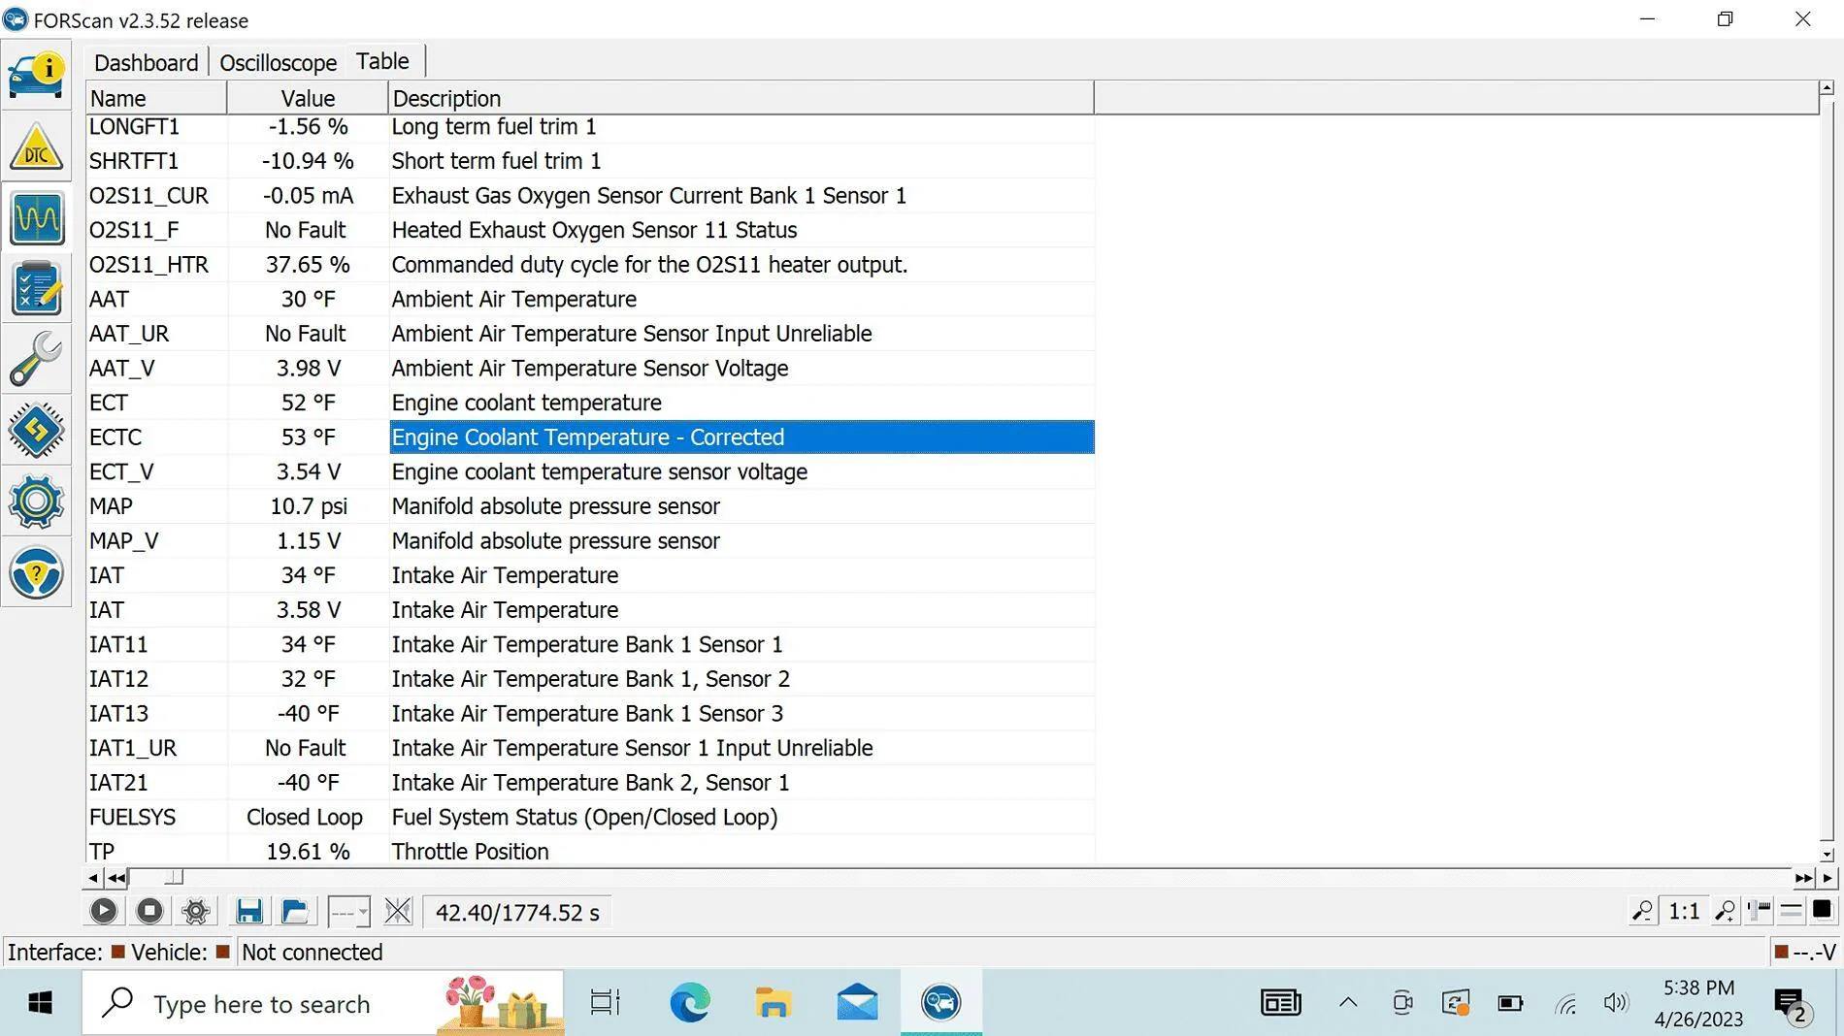Select Ambient Air Temperature description of AAT
The width and height of the screenshot is (1844, 1036).
pos(513,300)
